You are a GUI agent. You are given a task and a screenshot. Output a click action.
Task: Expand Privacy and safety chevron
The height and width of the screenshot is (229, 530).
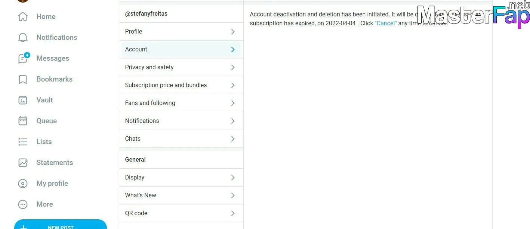(233, 67)
